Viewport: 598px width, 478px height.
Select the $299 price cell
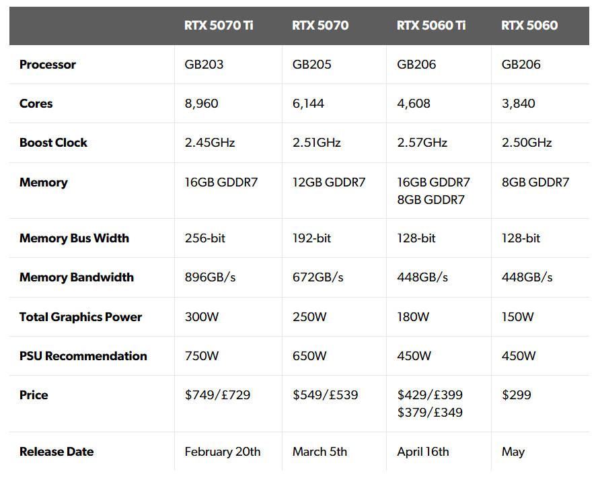pyautogui.click(x=516, y=395)
